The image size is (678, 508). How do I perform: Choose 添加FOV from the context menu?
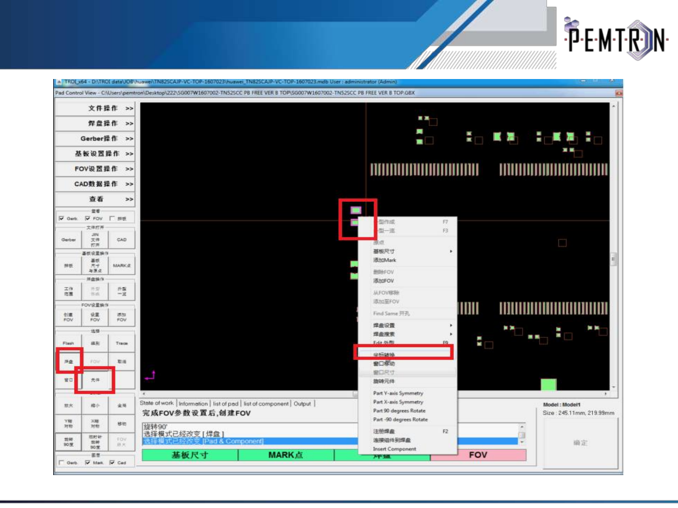(x=408, y=281)
